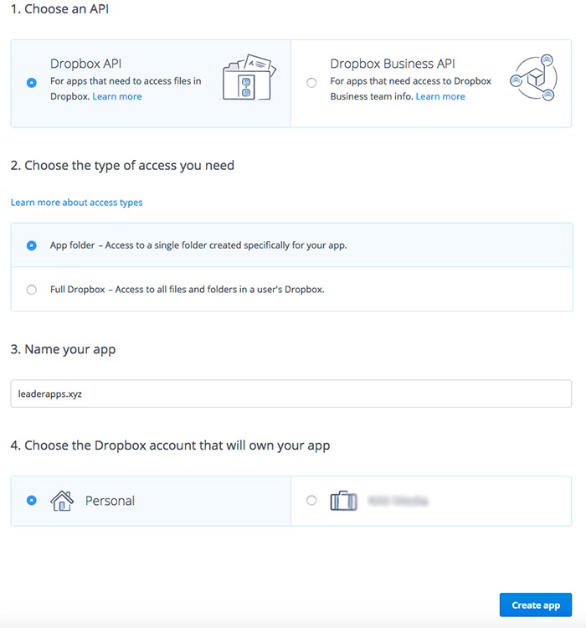Select the Dropbox API radio button
The image size is (586, 628).
(x=31, y=83)
